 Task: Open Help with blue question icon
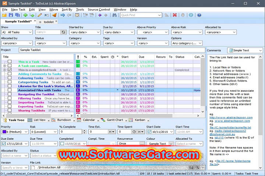tap(199, 15)
